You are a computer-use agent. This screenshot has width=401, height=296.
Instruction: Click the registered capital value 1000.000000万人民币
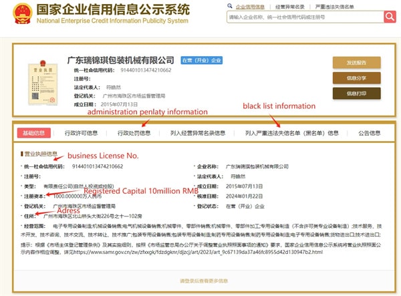(78, 196)
